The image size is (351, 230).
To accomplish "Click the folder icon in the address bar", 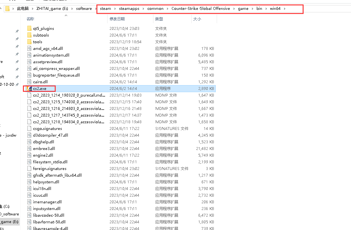I will [x=7, y=9].
